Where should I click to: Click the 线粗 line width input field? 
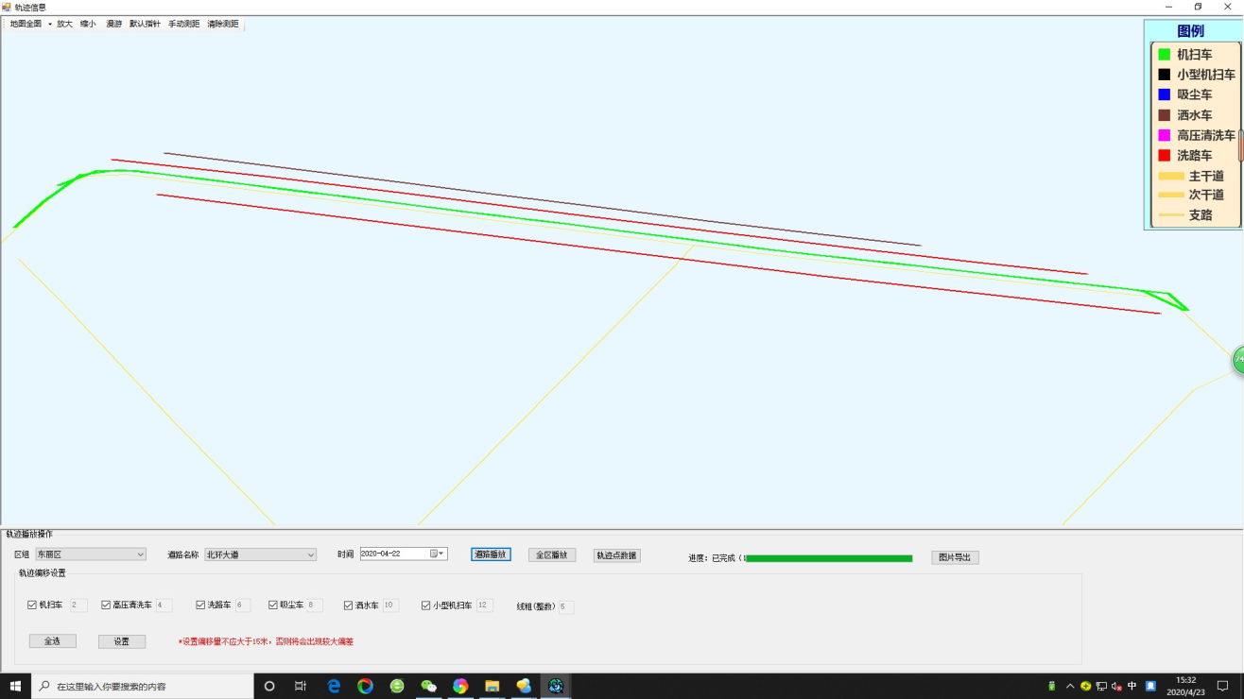(566, 606)
